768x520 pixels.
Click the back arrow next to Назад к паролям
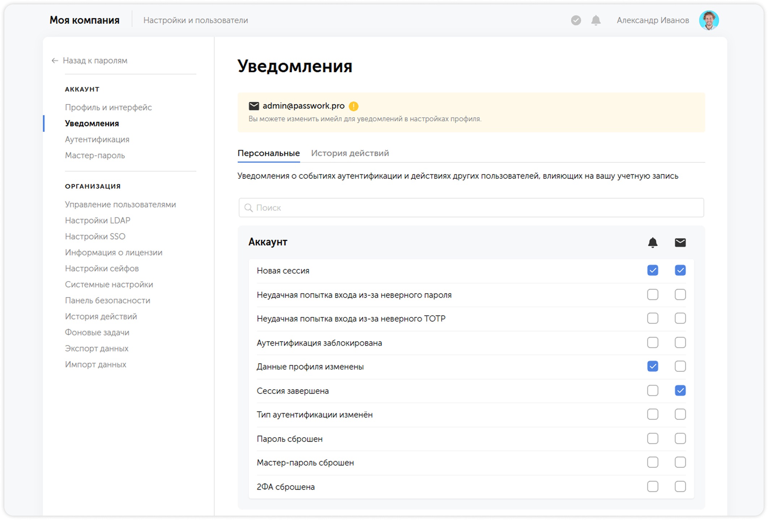click(x=55, y=60)
